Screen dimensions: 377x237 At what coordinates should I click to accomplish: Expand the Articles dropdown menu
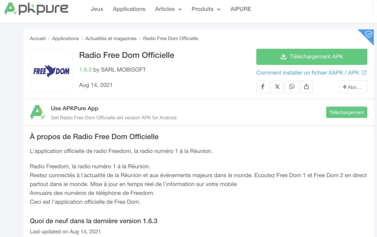pos(168,9)
